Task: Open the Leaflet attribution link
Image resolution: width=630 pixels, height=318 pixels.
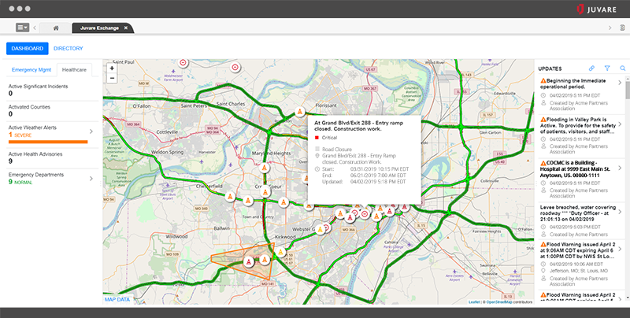Action: [x=474, y=302]
